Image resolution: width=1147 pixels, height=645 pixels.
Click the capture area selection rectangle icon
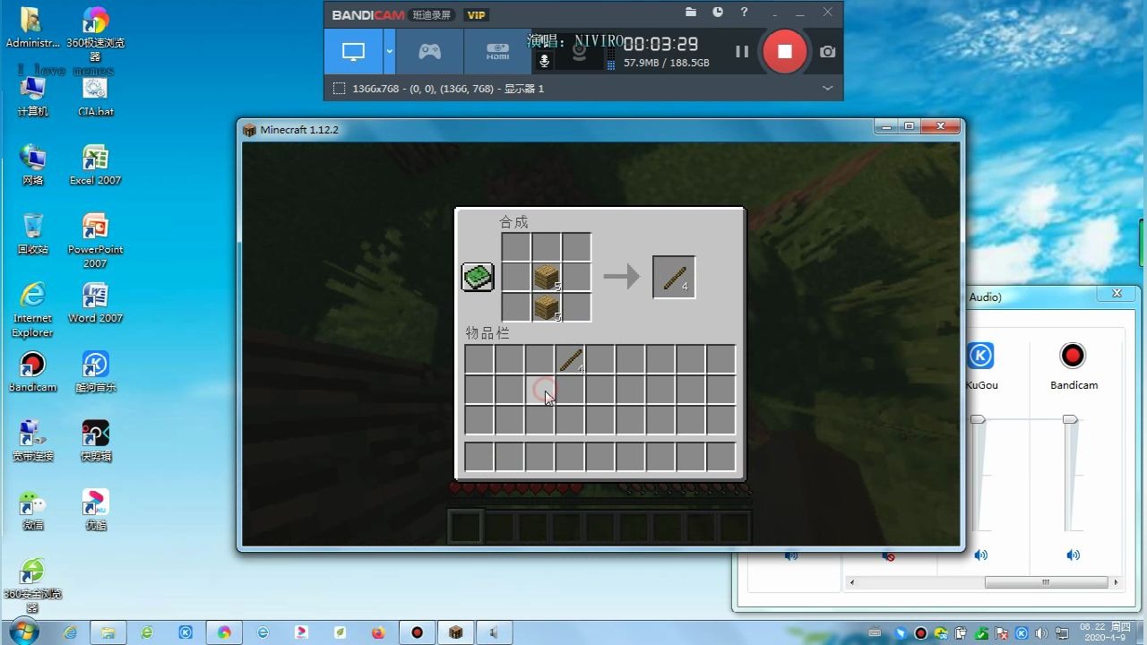[339, 88]
